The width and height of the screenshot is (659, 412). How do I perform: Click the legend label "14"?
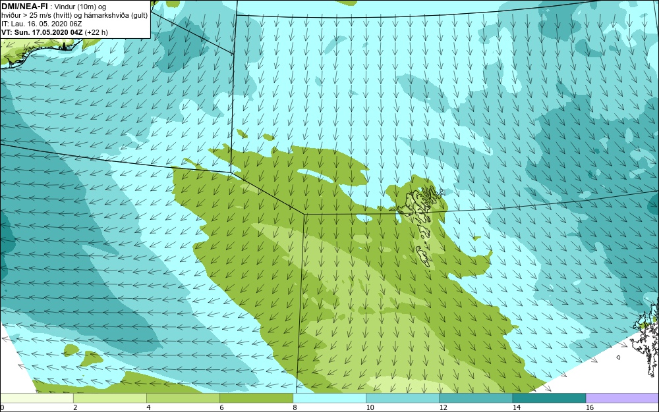pyautogui.click(x=516, y=407)
